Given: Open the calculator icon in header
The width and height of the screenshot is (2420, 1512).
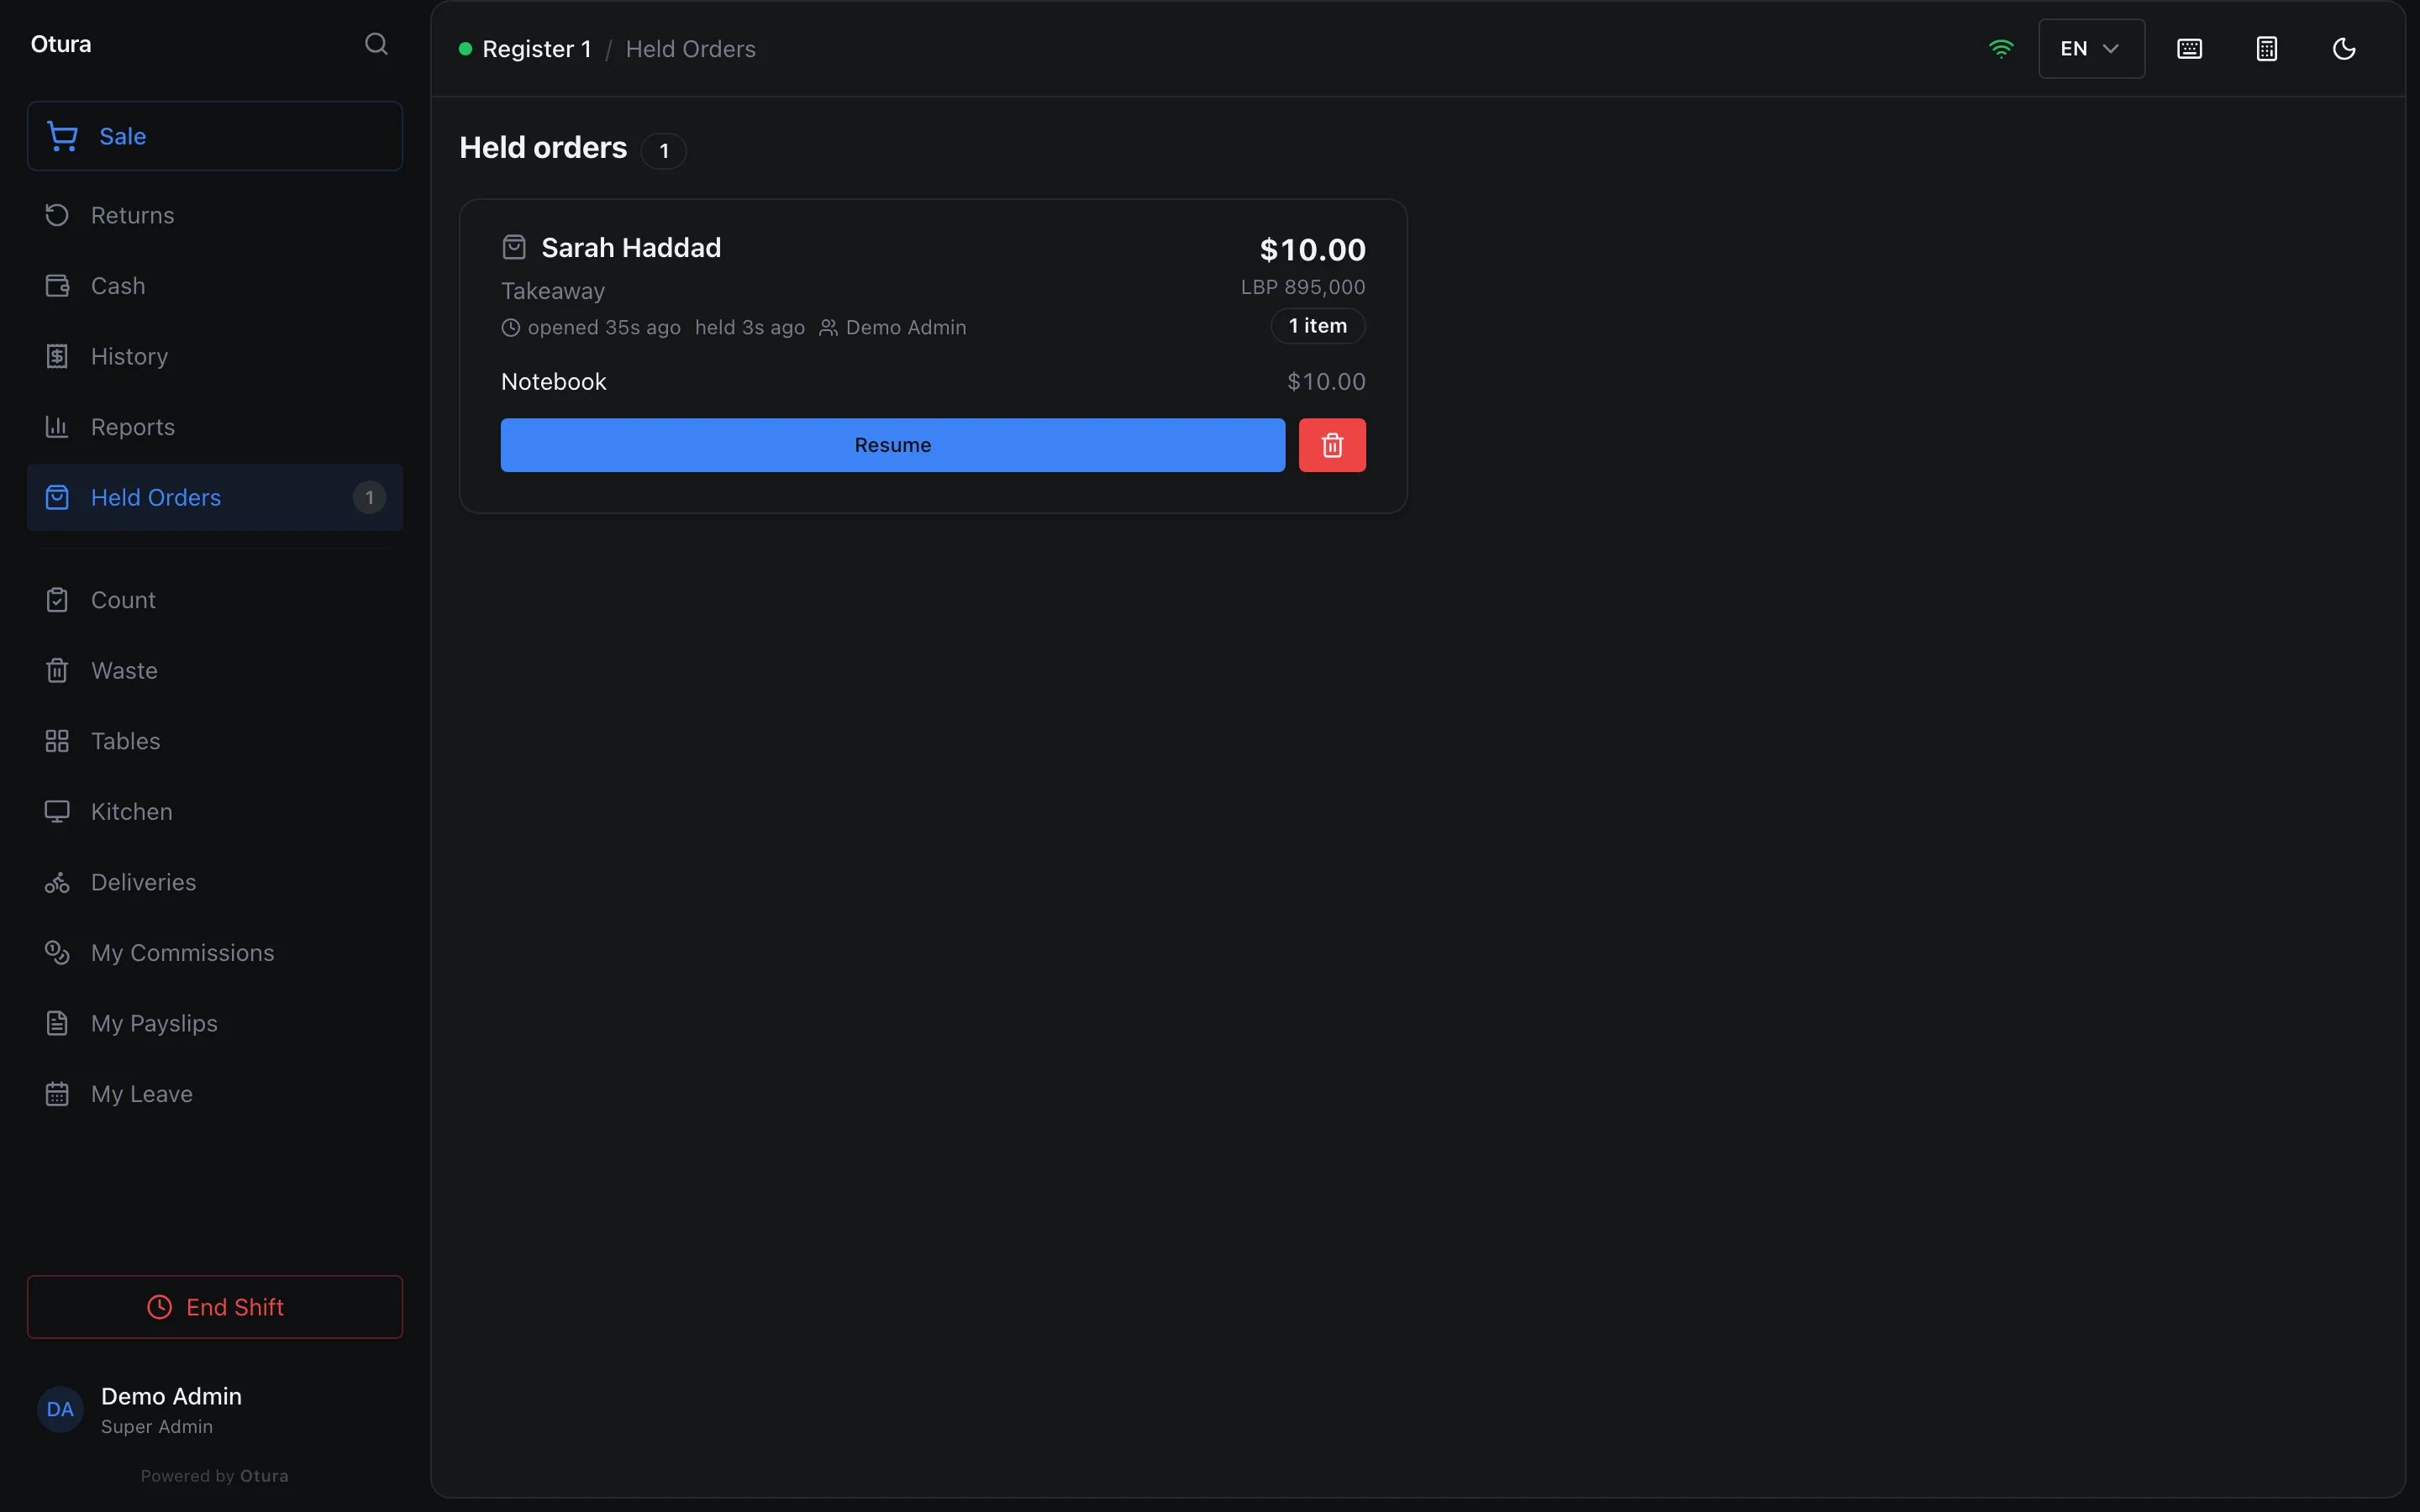Looking at the screenshot, I should tap(2267, 49).
